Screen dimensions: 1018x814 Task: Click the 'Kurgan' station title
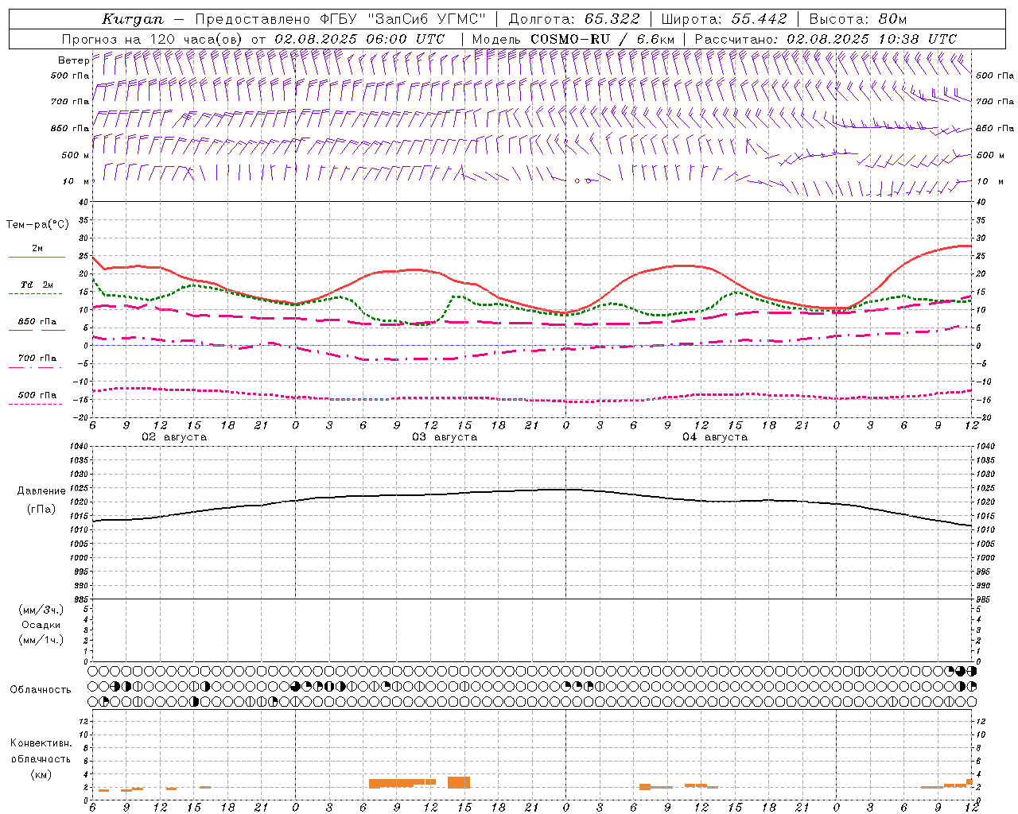133,19
